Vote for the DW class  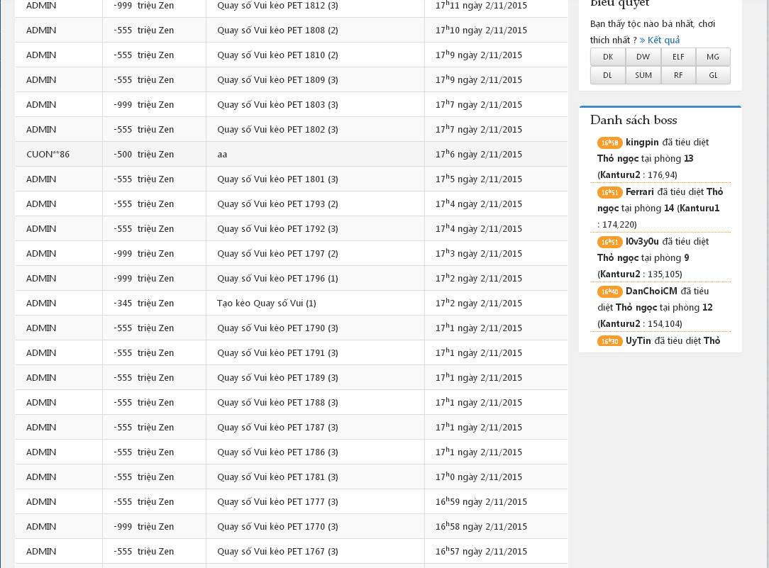[x=643, y=57]
